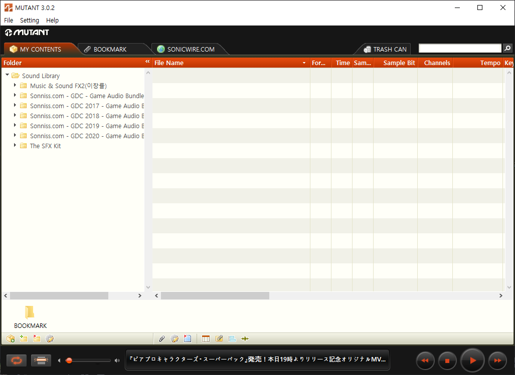Open folder settings gear icon

click(50, 338)
